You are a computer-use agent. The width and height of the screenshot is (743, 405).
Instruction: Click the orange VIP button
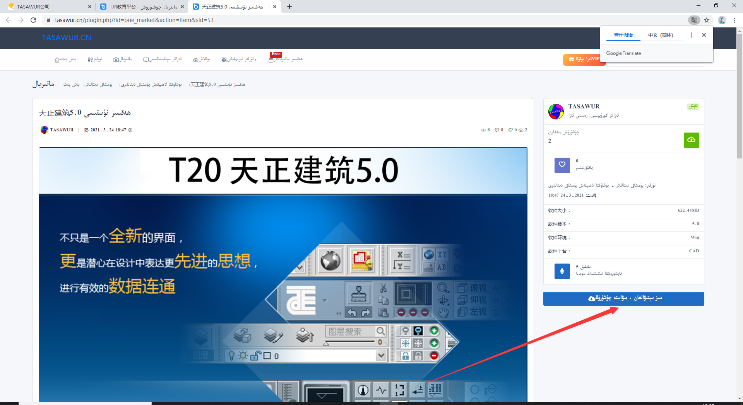(584, 60)
